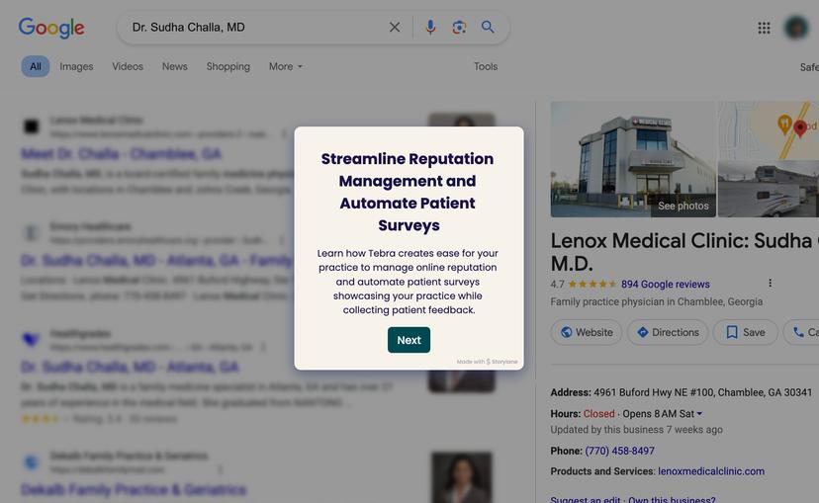Switch to the Images tab
819x503 pixels.
click(x=76, y=66)
